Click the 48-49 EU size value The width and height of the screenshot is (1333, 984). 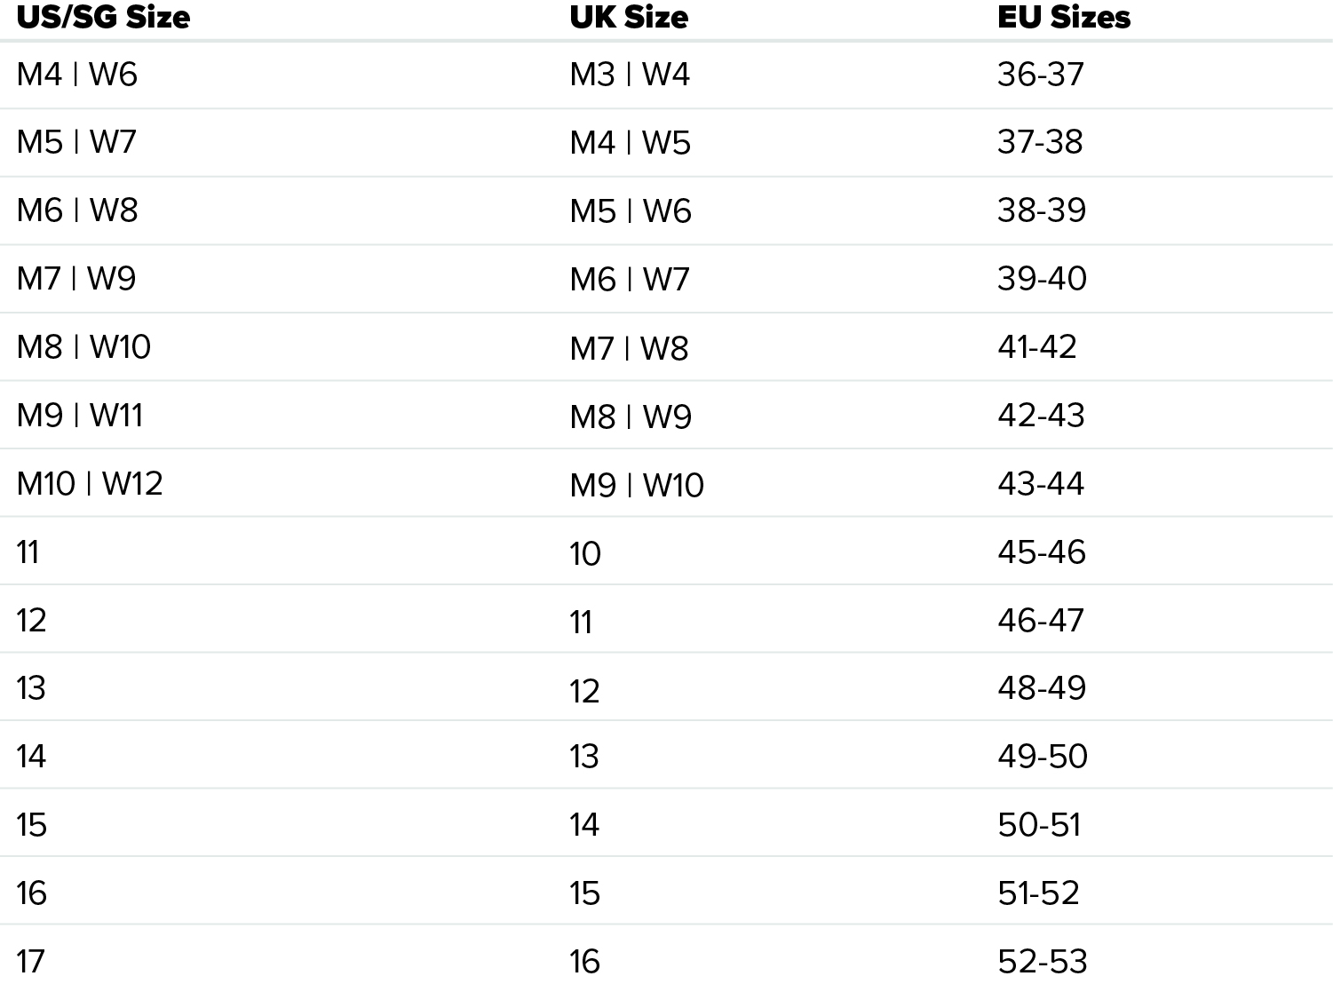pyautogui.click(x=1042, y=688)
